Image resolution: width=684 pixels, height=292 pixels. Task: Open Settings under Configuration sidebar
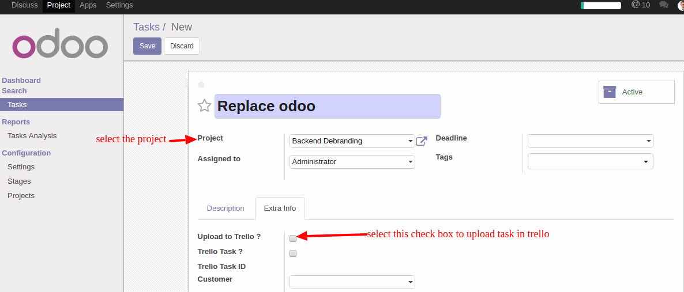tap(21, 167)
